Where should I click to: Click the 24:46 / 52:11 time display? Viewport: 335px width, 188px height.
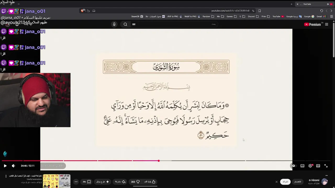point(27,166)
